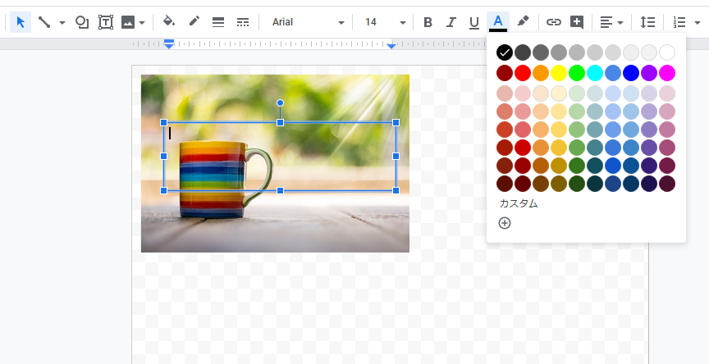
Task: Choose the Select arrow tool
Action: (x=21, y=22)
